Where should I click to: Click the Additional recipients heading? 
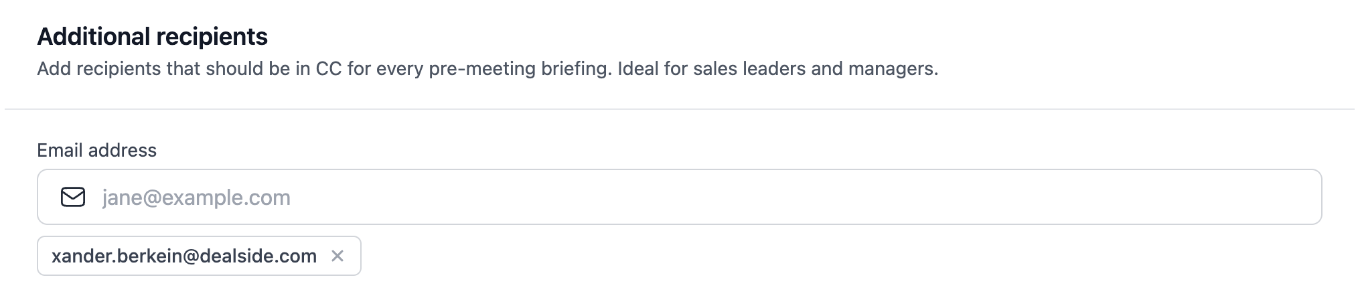(x=152, y=36)
